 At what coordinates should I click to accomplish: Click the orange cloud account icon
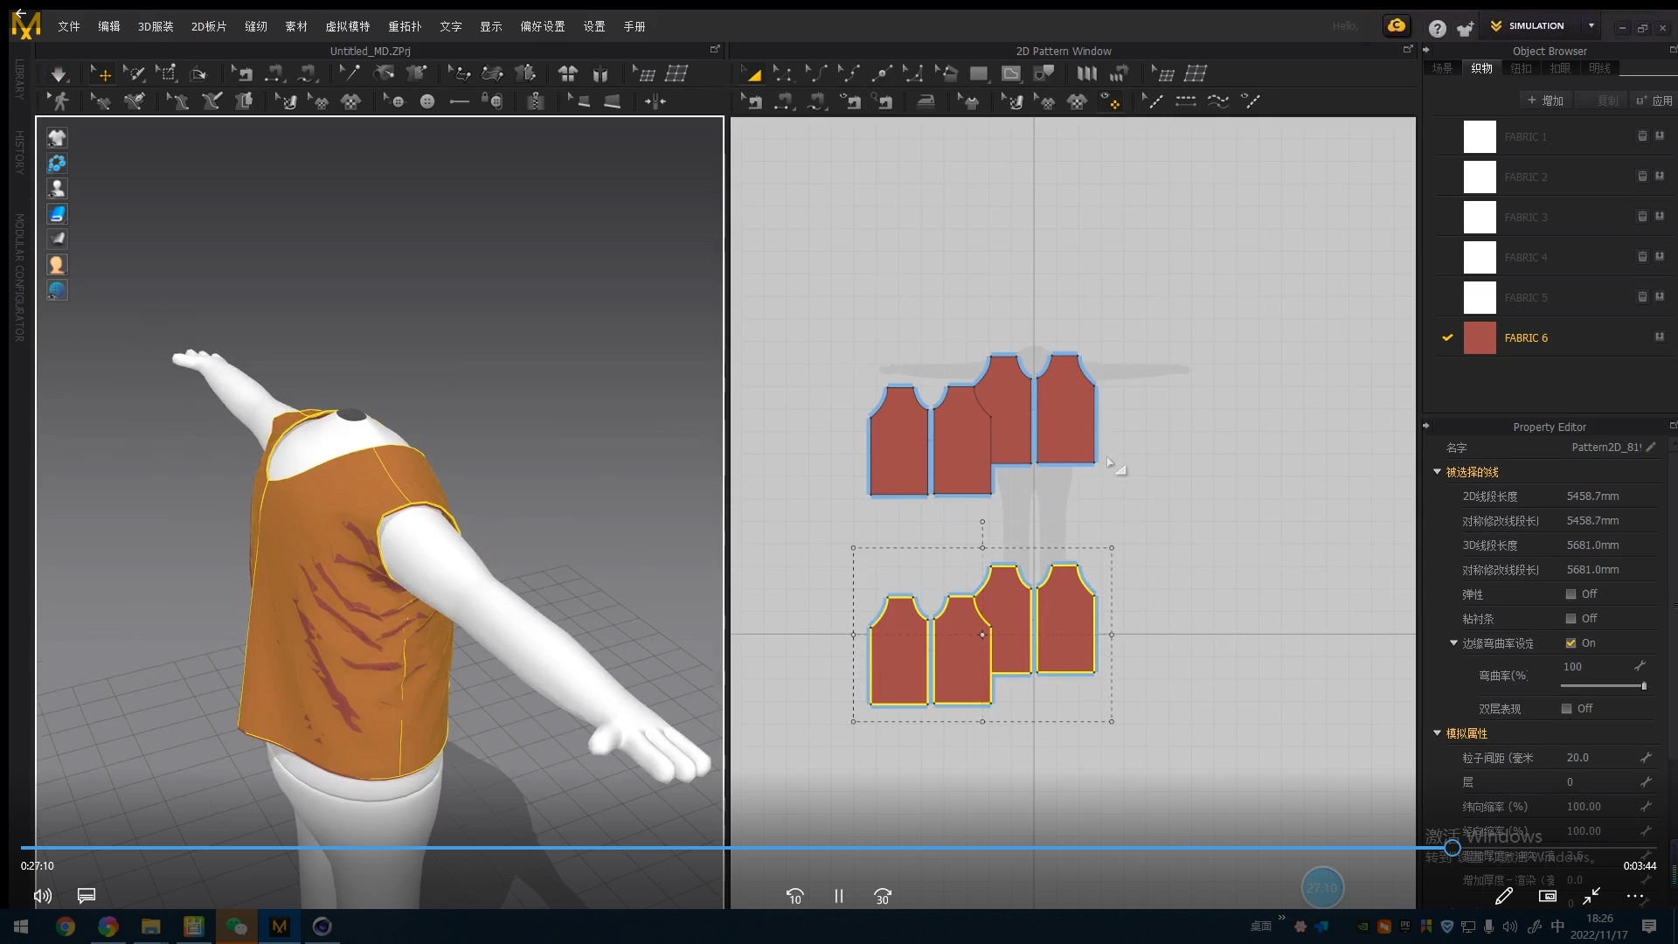pos(1396,25)
